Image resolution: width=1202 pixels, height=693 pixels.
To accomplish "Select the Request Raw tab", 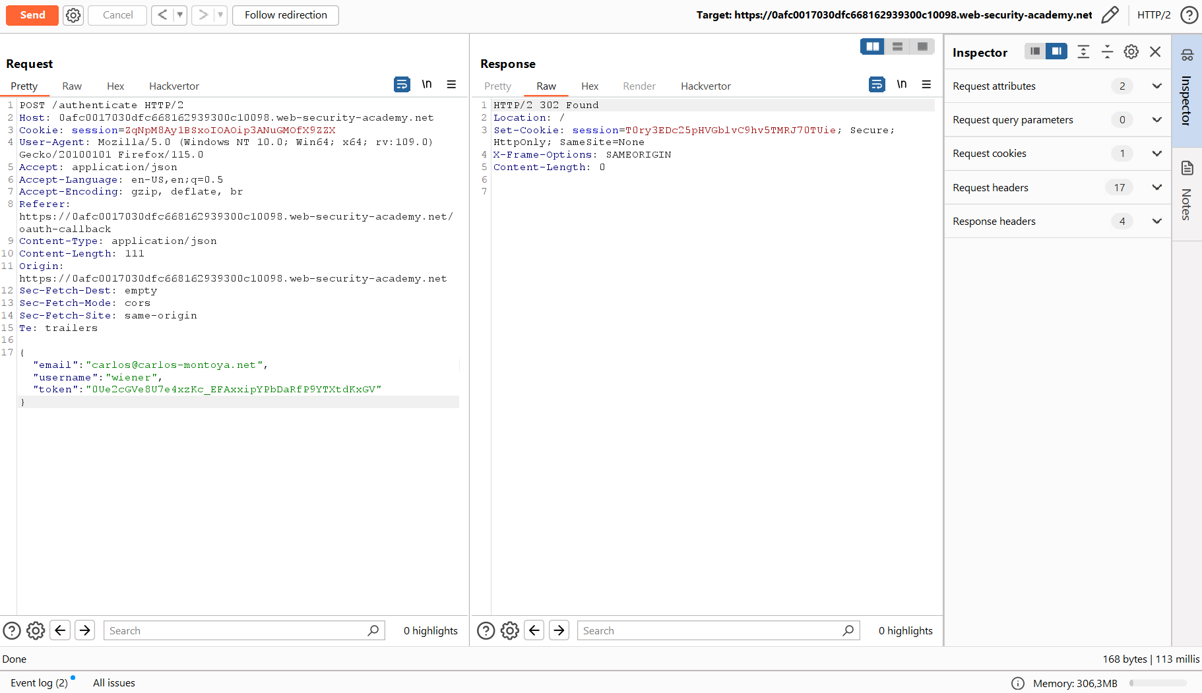I will tap(72, 86).
